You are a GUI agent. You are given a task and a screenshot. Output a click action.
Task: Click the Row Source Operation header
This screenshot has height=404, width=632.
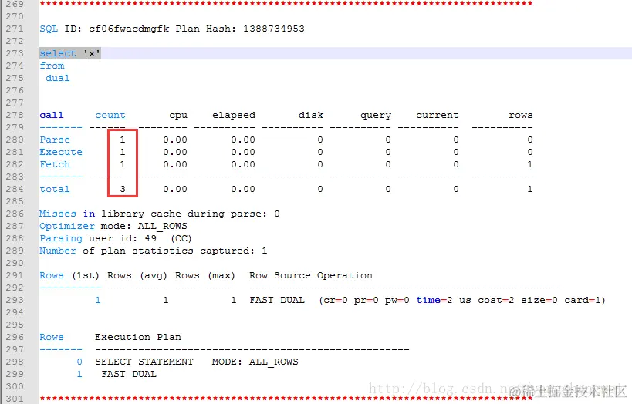311,275
